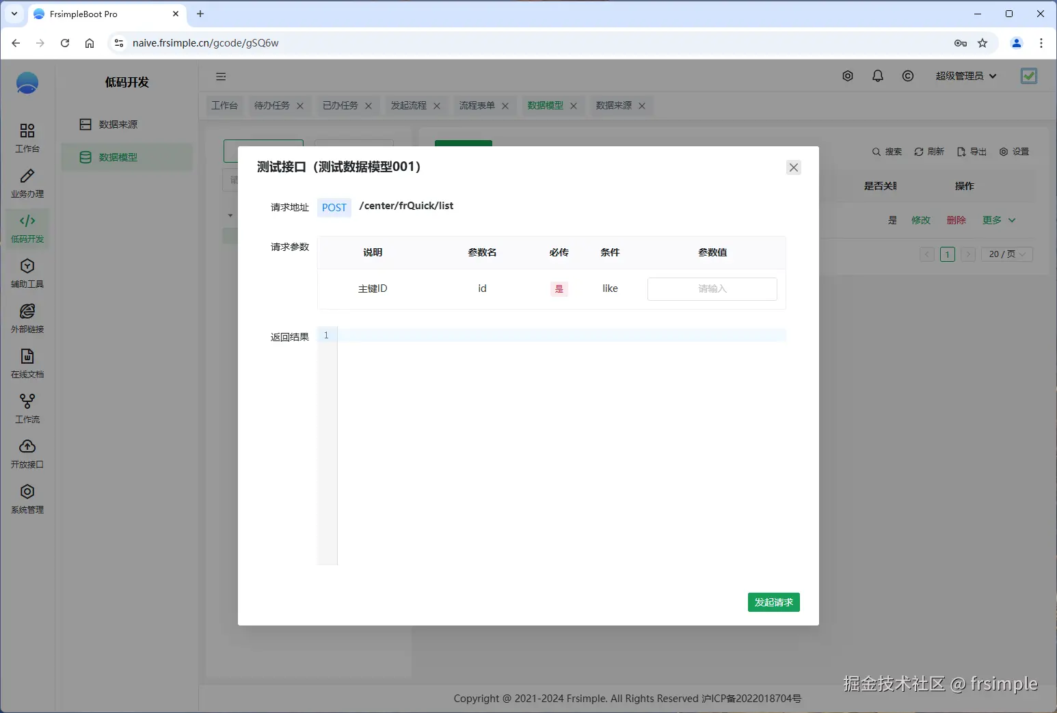
Task: Open the 开放接口 open API icon
Action: 27,453
